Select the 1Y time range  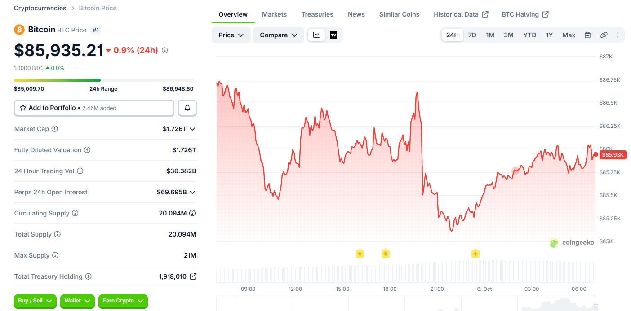tap(549, 35)
